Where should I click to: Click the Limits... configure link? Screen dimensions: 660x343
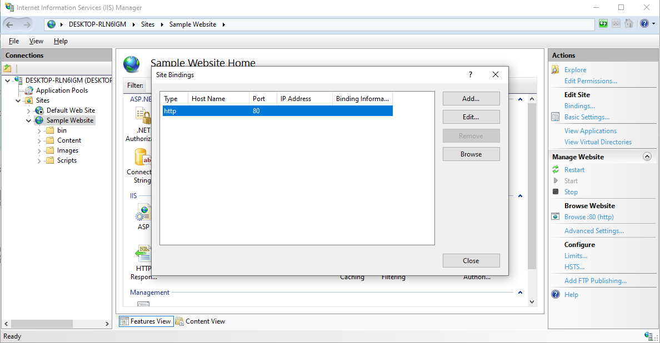click(576, 255)
